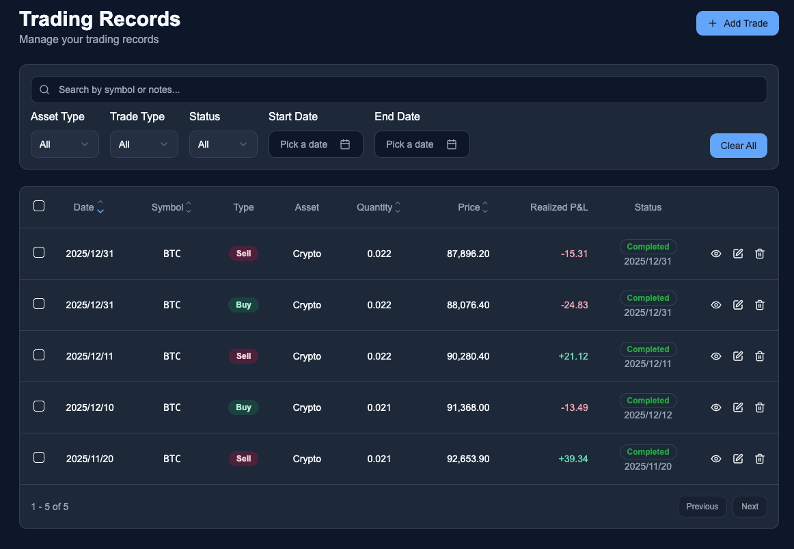Image resolution: width=794 pixels, height=549 pixels.
Task: Sort records by the Date column
Action: 88,207
